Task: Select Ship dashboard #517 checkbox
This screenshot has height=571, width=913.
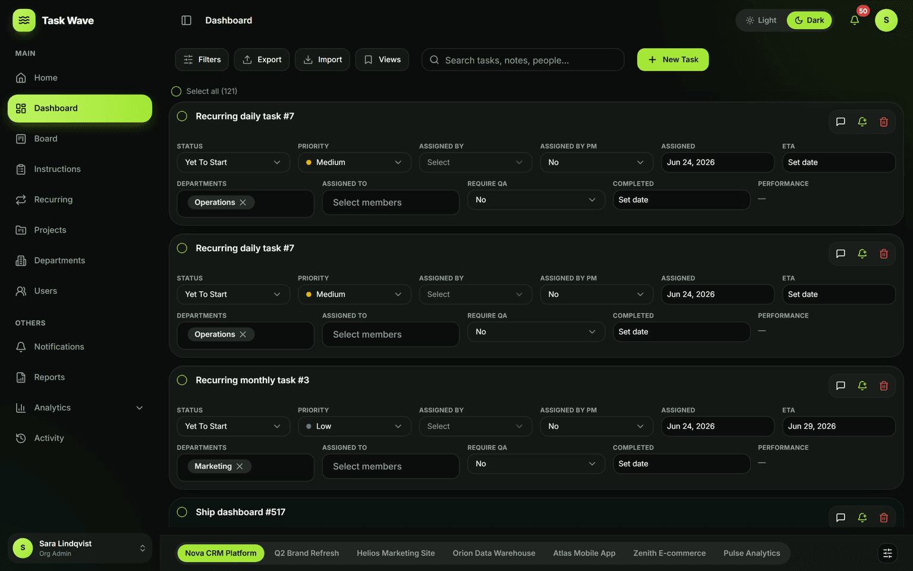Action: tap(182, 512)
